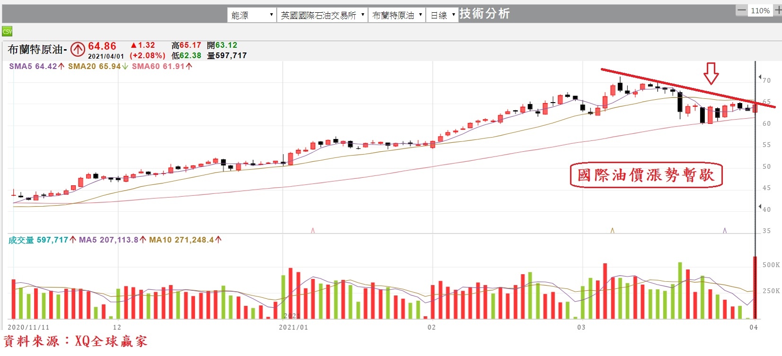Click the 技術分析 title text

pyautogui.click(x=484, y=14)
